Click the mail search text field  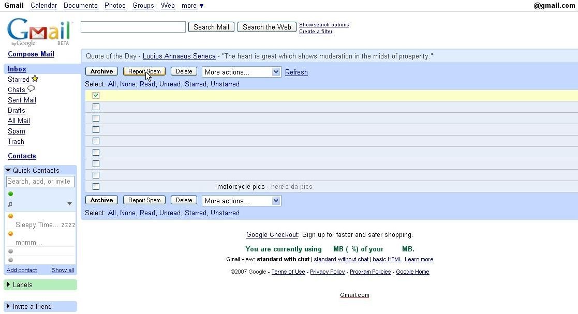[133, 27]
